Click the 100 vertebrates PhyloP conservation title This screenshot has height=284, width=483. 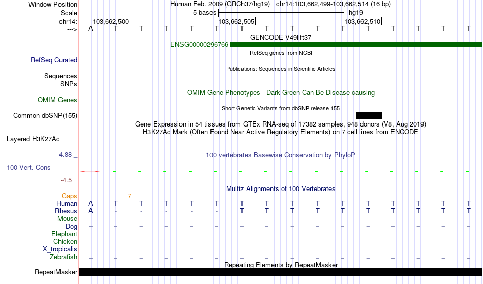(x=281, y=155)
